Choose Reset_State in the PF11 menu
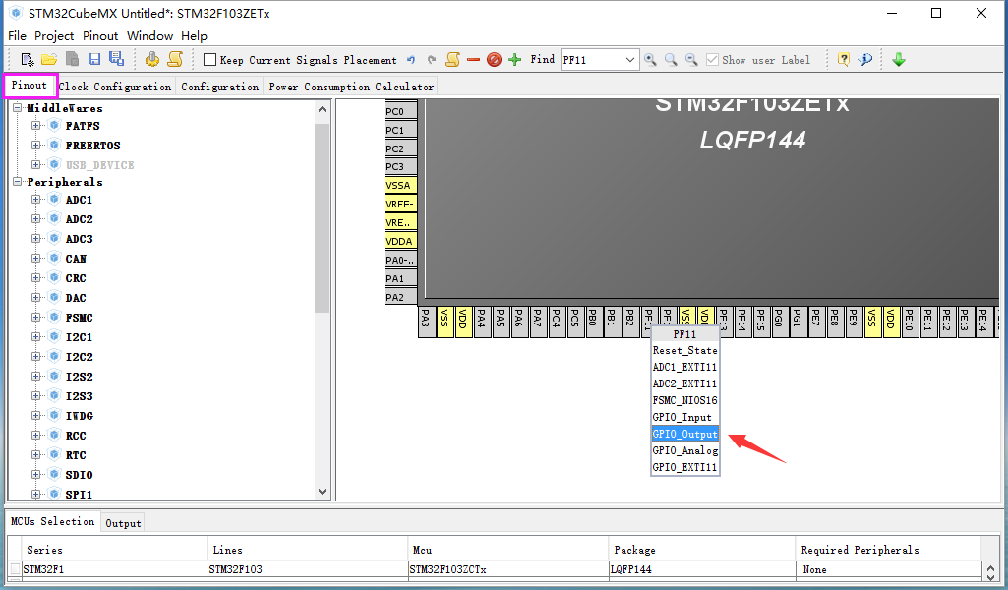Screen dimensions: 1008x590 684,350
